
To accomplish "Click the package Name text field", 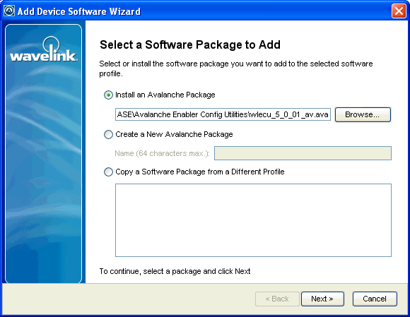I will (303, 153).
